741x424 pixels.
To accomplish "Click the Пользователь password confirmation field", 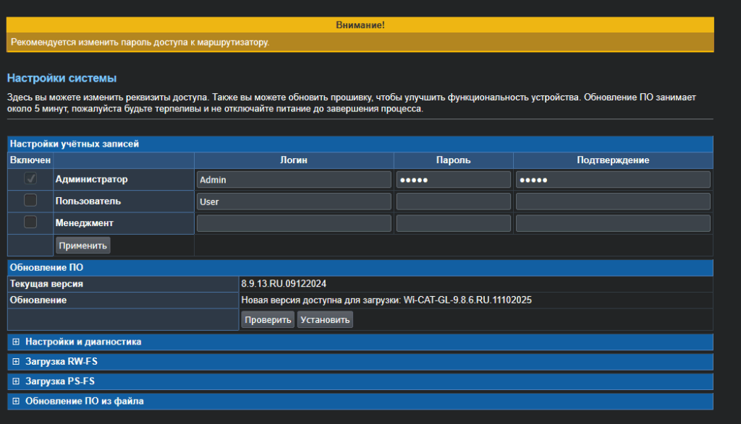I will coord(613,202).
